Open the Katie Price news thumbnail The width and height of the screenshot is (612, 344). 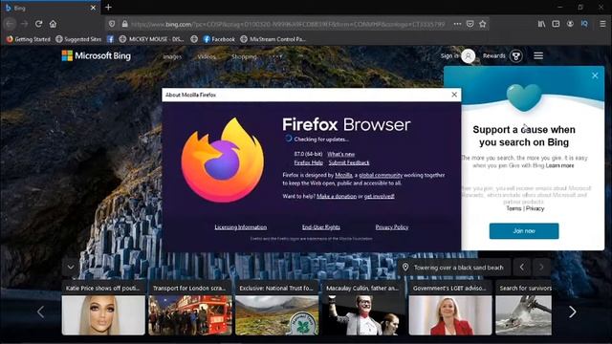pyautogui.click(x=103, y=315)
